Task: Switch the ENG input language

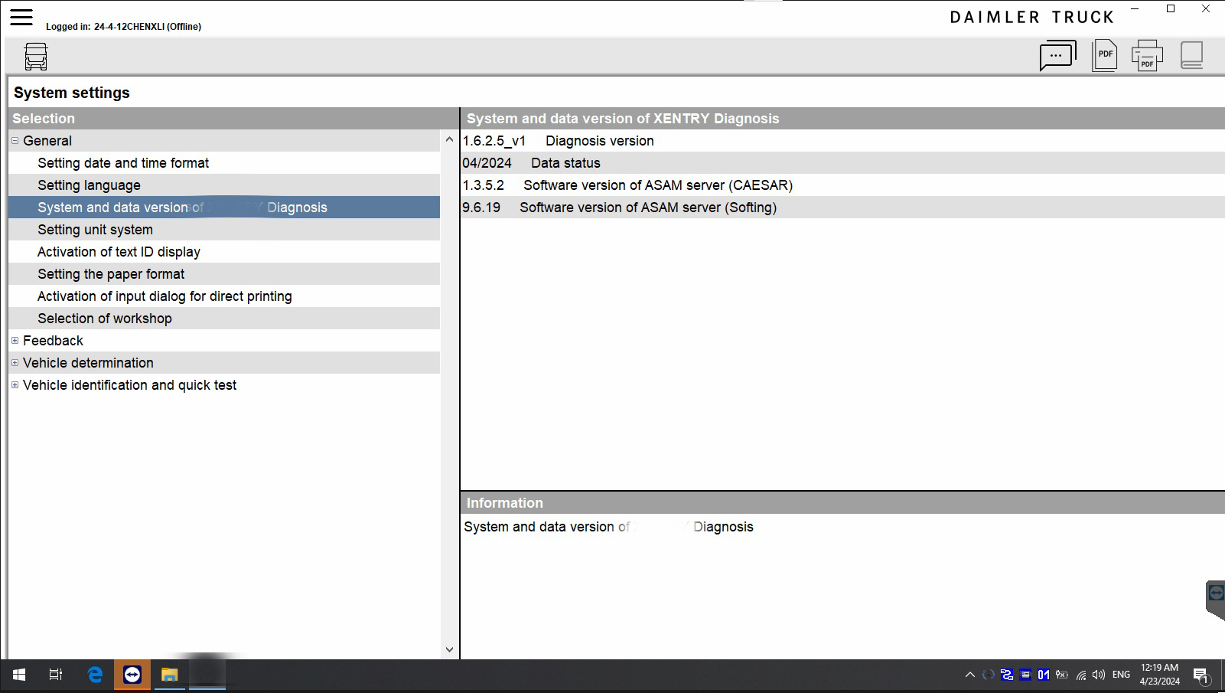Action: pos(1121,675)
